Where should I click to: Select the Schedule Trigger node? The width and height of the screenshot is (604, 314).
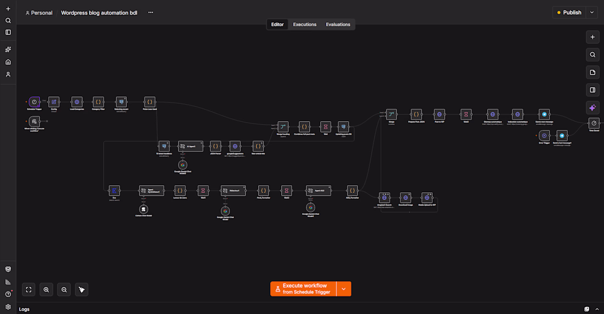(x=34, y=102)
